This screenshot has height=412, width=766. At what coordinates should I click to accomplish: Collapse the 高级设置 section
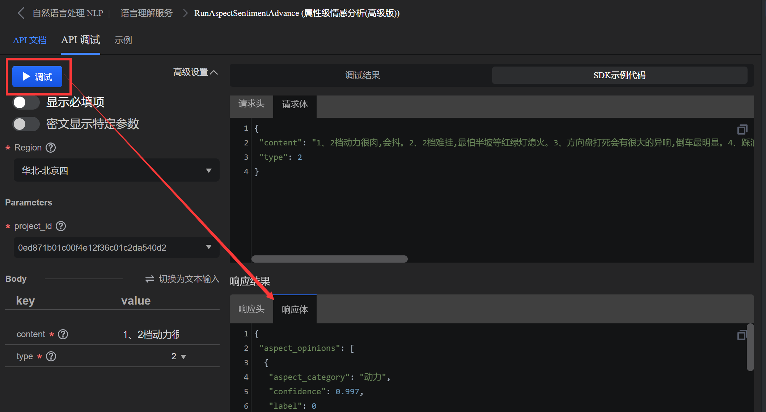[195, 72]
